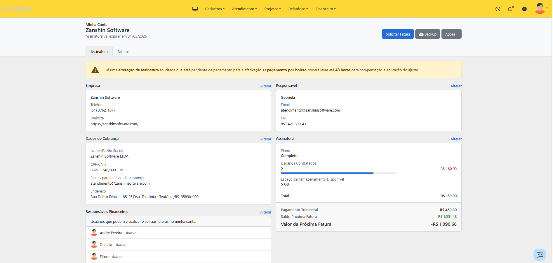Click Alterar link for Responsável section

coord(456,86)
